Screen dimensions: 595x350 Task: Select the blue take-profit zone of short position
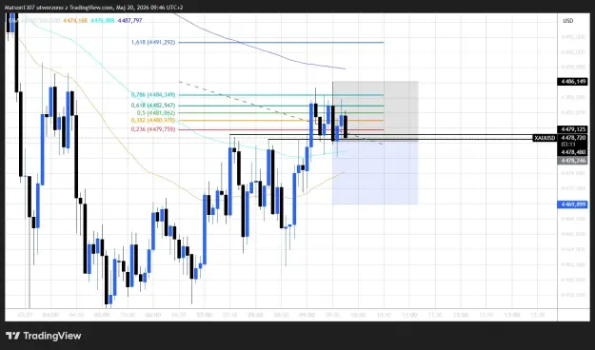pos(376,172)
